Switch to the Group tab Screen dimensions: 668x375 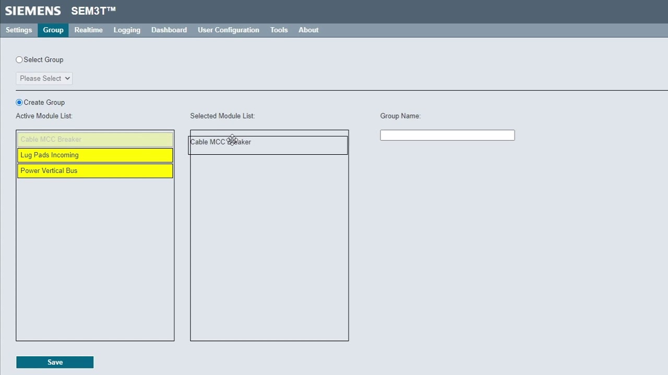53,30
